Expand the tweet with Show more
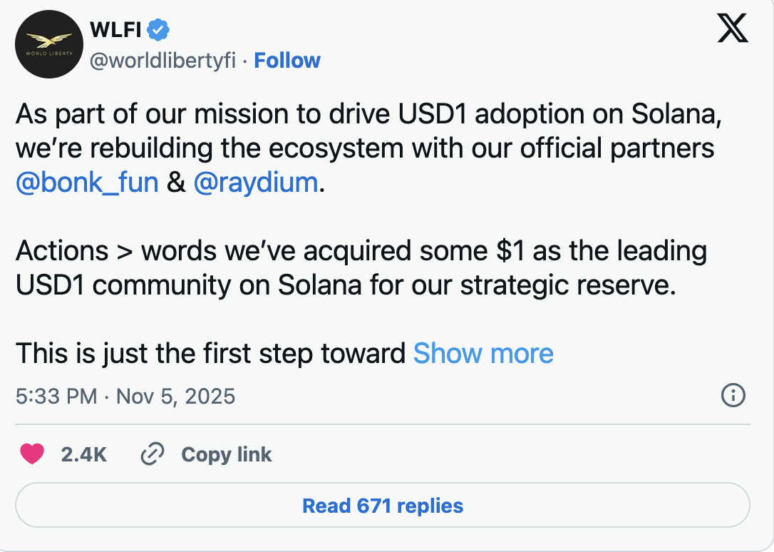 [x=483, y=353]
